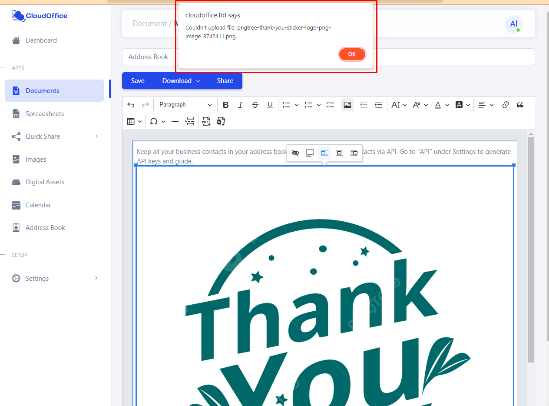Save the document

138,81
